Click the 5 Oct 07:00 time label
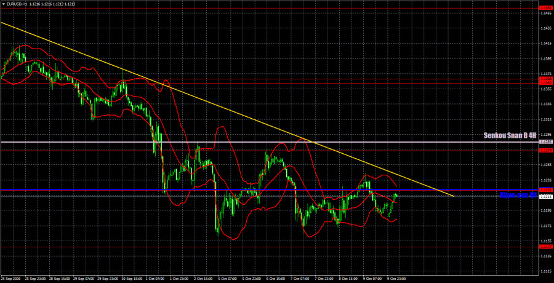The image size is (554, 283). click(x=227, y=279)
